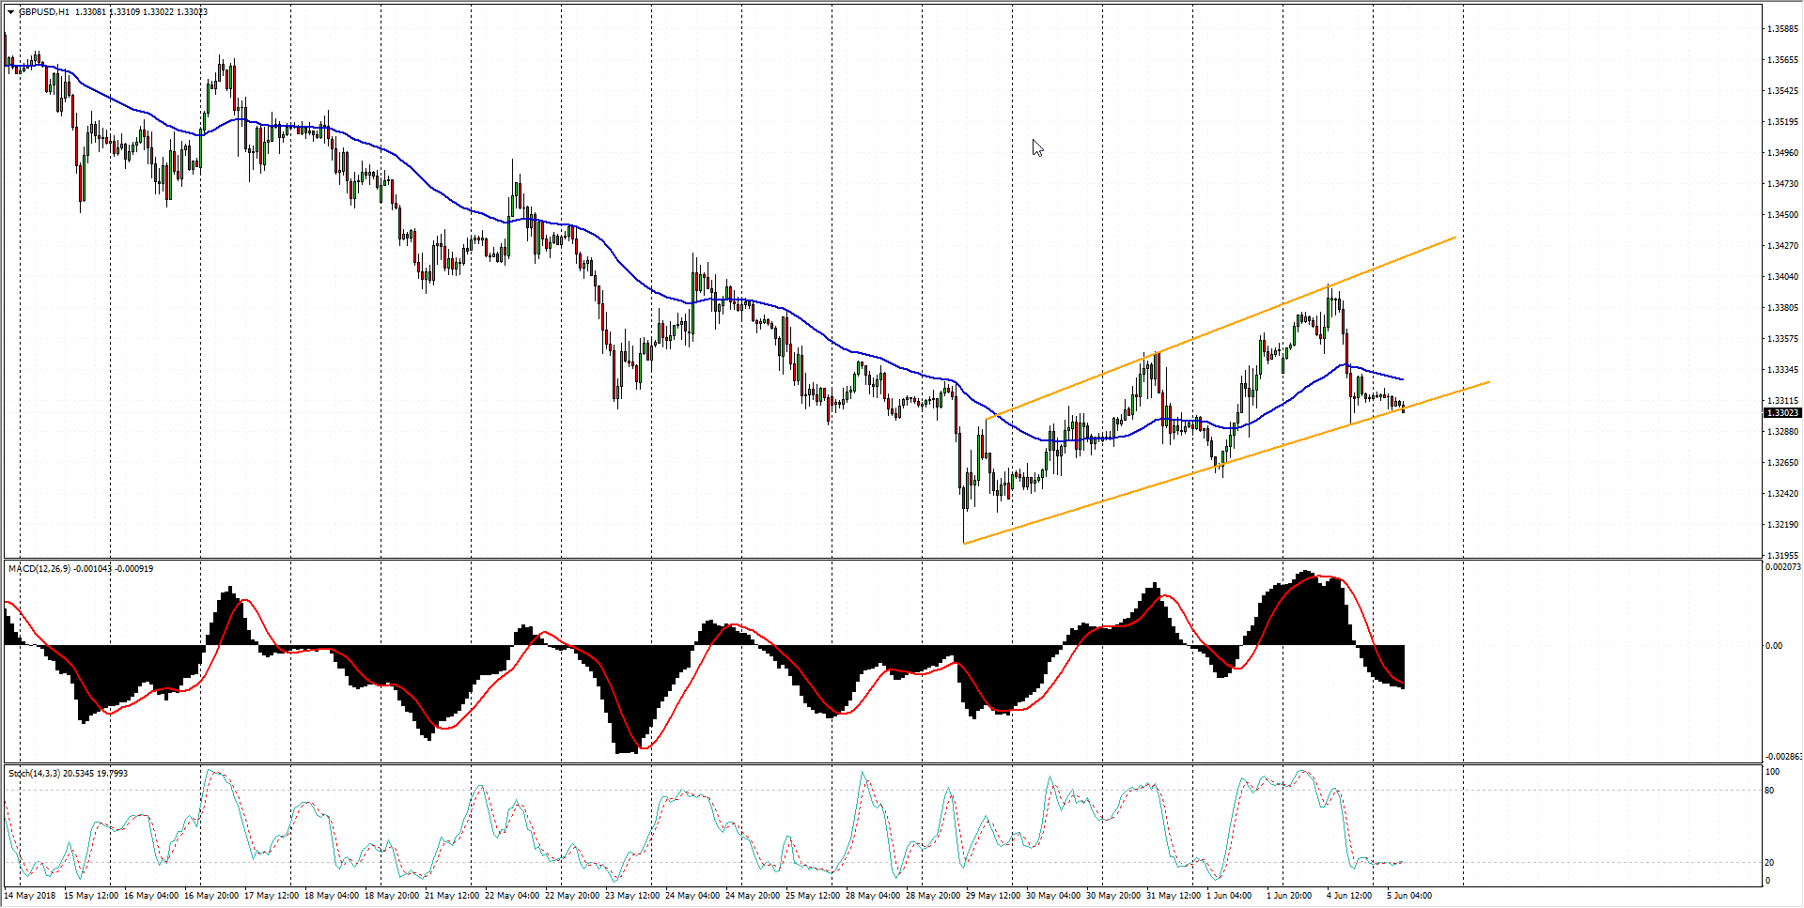Click the MACD 0.002073 maximum scale label

pyautogui.click(x=1782, y=567)
